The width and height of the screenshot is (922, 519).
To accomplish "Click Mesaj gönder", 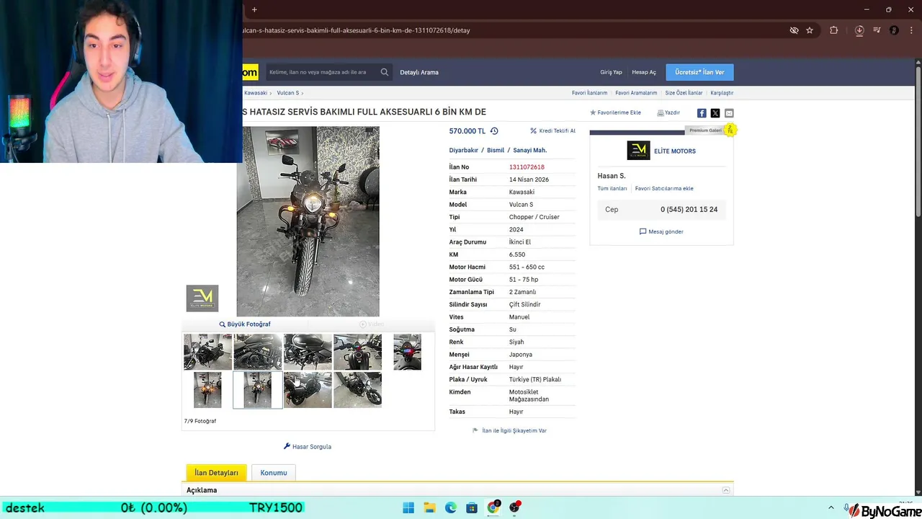I will [661, 232].
